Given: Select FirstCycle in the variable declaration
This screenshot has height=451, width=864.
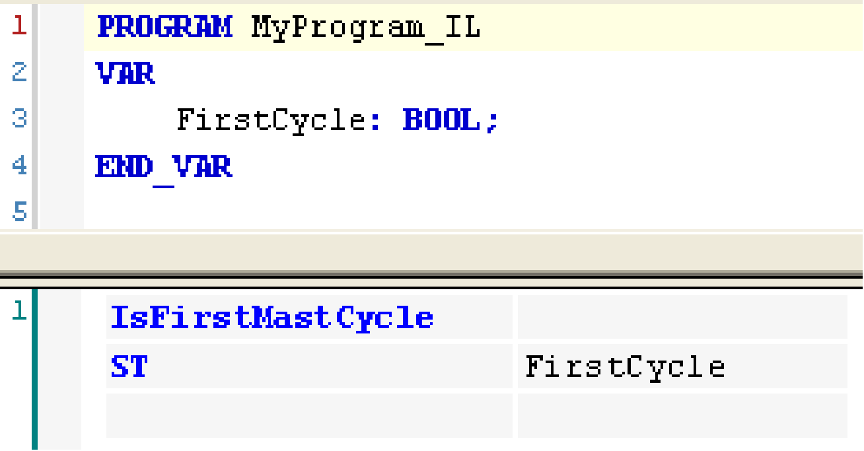Looking at the screenshot, I should (x=271, y=120).
